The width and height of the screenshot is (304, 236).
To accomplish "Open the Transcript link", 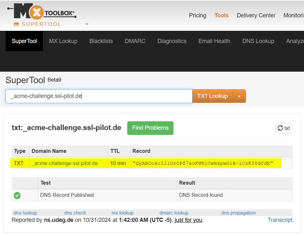I will [280, 220].
